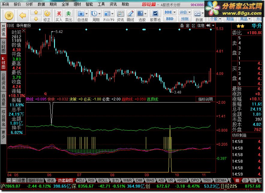Open the 分析 menu
Viewport: 265px width, 193px height.
point(29,4)
